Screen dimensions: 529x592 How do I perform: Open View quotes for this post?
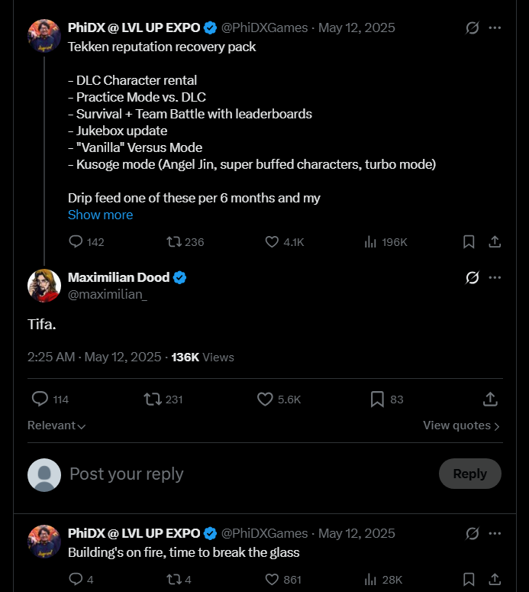pyautogui.click(x=461, y=425)
